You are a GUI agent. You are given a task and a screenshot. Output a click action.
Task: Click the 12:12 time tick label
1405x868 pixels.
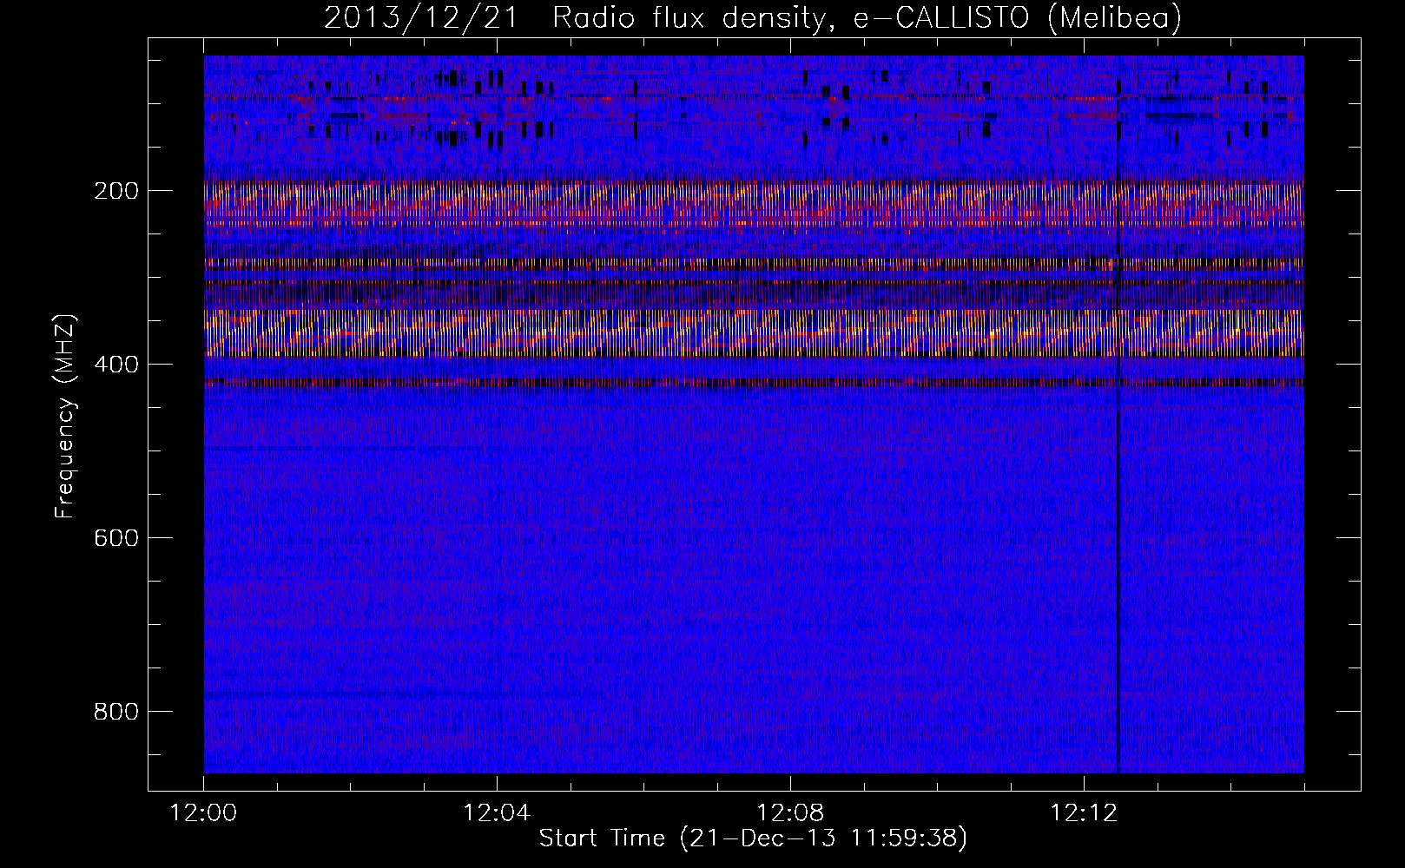(x=1083, y=813)
